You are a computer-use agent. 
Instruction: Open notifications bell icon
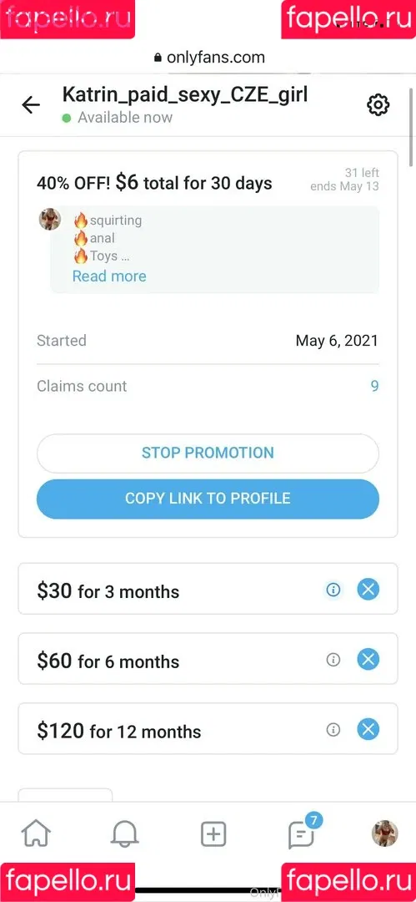point(125,834)
